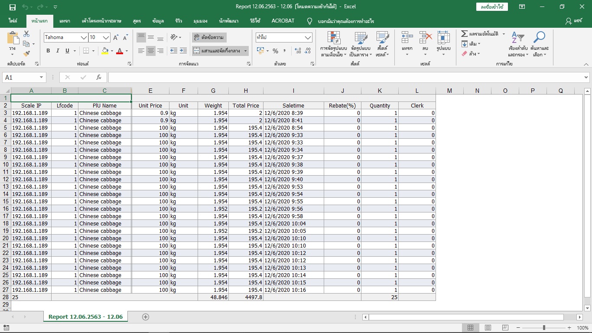Open the ไฟล์ (File) tab
Image resolution: width=592 pixels, height=333 pixels.
click(x=13, y=21)
